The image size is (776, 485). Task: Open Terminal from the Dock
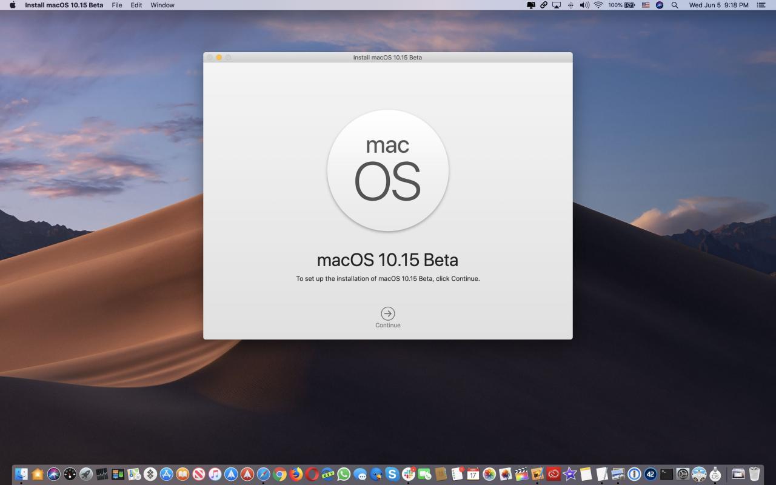667,474
